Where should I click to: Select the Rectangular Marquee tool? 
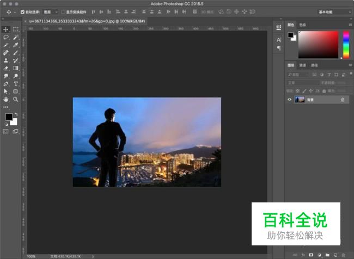click(x=16, y=29)
